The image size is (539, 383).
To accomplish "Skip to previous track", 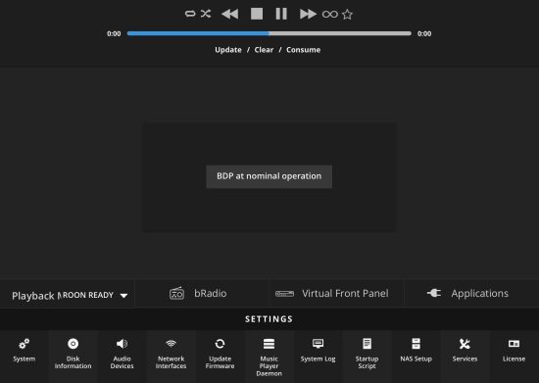I will click(x=230, y=14).
